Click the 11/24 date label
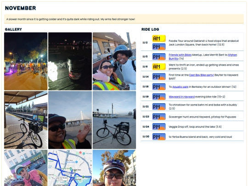The height and width of the screenshot is (186, 248). pyautogui.click(x=146, y=127)
